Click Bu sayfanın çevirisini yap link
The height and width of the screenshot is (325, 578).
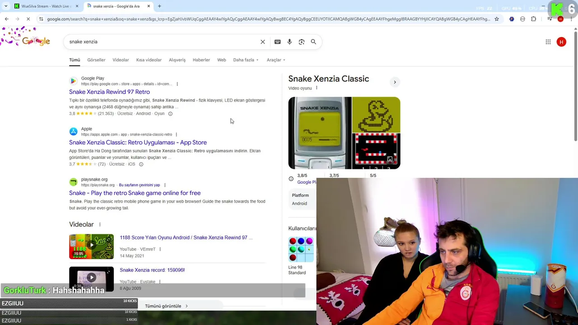139,185
